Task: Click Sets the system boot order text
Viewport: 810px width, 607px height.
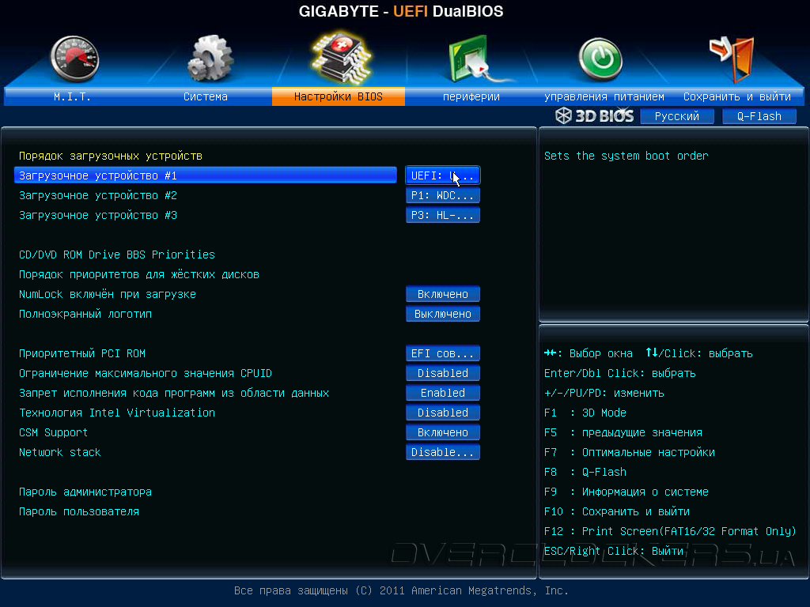Action: point(626,156)
